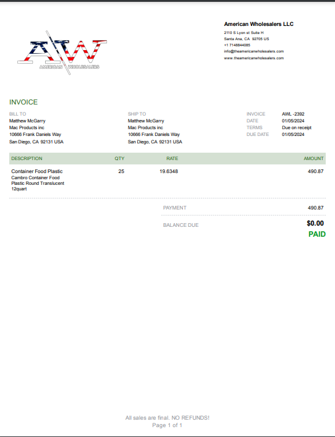Click the DUE DATE label
Image resolution: width=335 pixels, height=437 pixels.
click(x=258, y=134)
